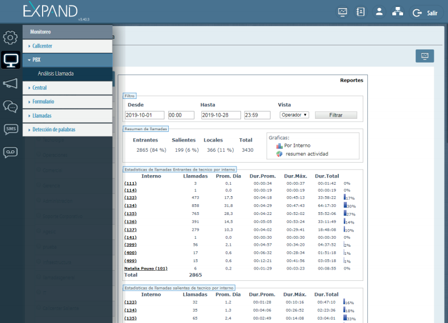Open Natalia Pouso (101) link
The image size is (448, 323).
tap(146, 268)
